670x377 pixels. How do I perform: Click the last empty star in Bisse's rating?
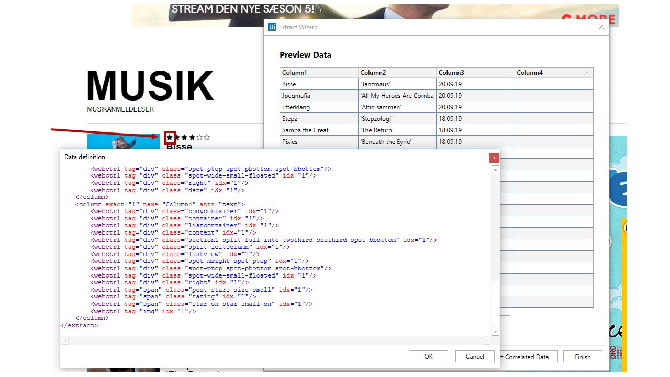point(207,137)
